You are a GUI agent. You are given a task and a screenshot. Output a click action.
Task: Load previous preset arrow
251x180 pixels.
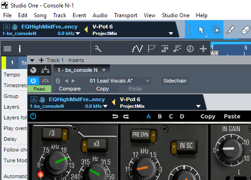[67, 81]
